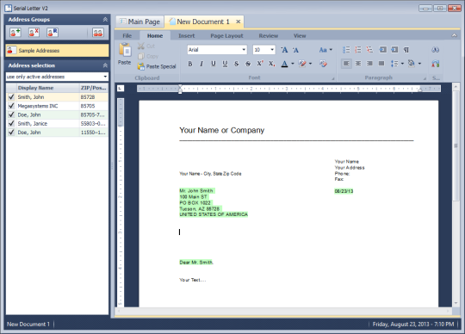Add a new address group icon

tap(15, 33)
